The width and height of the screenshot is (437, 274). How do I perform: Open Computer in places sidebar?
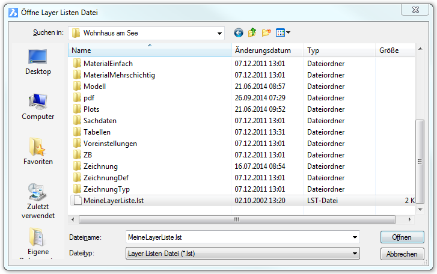click(x=38, y=107)
